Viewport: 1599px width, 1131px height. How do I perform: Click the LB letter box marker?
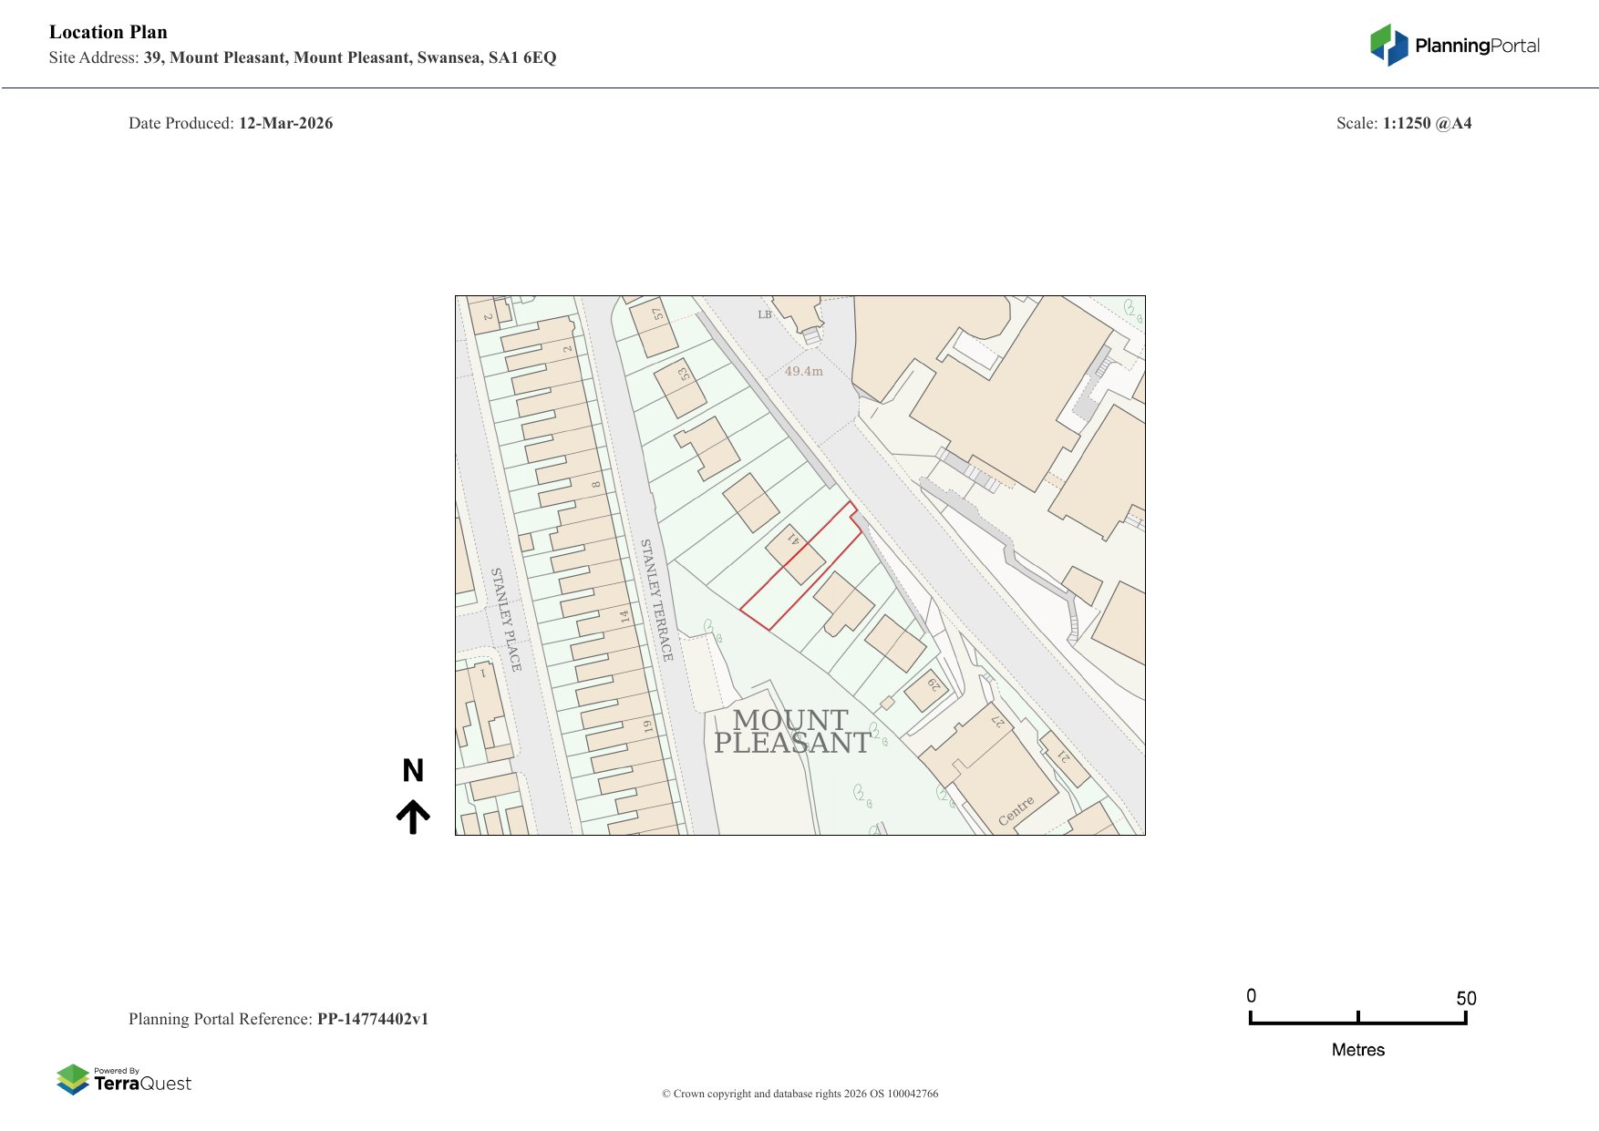764,314
